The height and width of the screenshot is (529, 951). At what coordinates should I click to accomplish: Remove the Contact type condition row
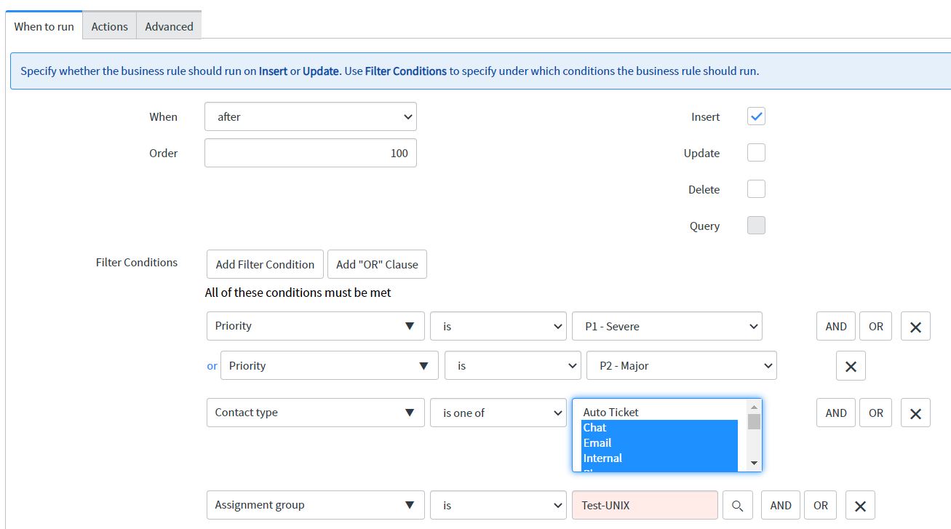(915, 413)
